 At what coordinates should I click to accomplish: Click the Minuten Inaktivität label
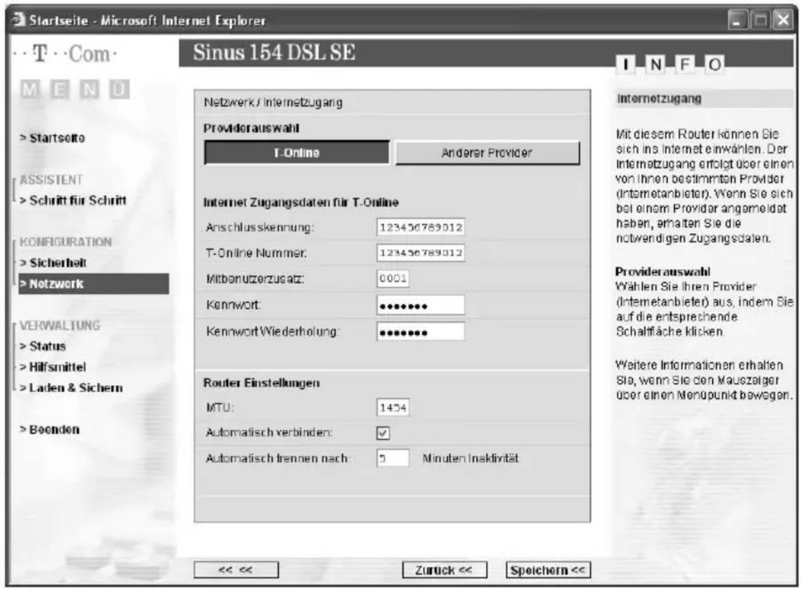pyautogui.click(x=471, y=458)
